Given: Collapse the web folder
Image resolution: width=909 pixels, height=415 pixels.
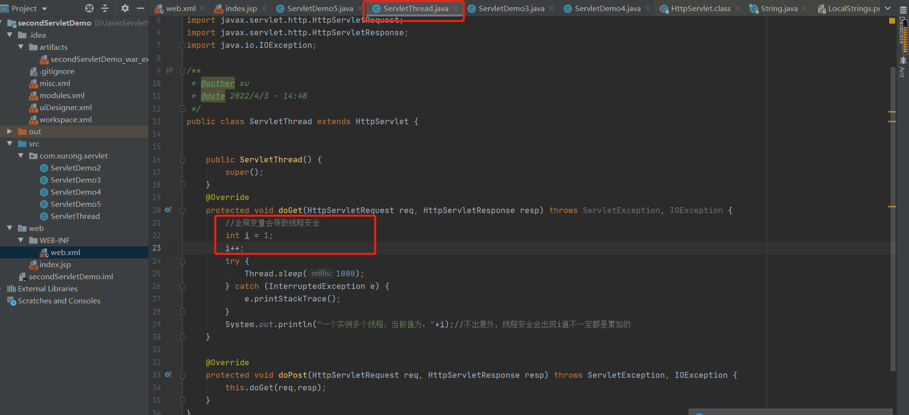Looking at the screenshot, I should pos(10,228).
